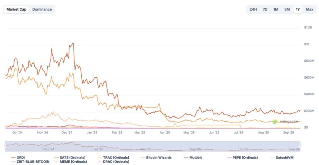Select the Market Cap tab

[x=16, y=9]
